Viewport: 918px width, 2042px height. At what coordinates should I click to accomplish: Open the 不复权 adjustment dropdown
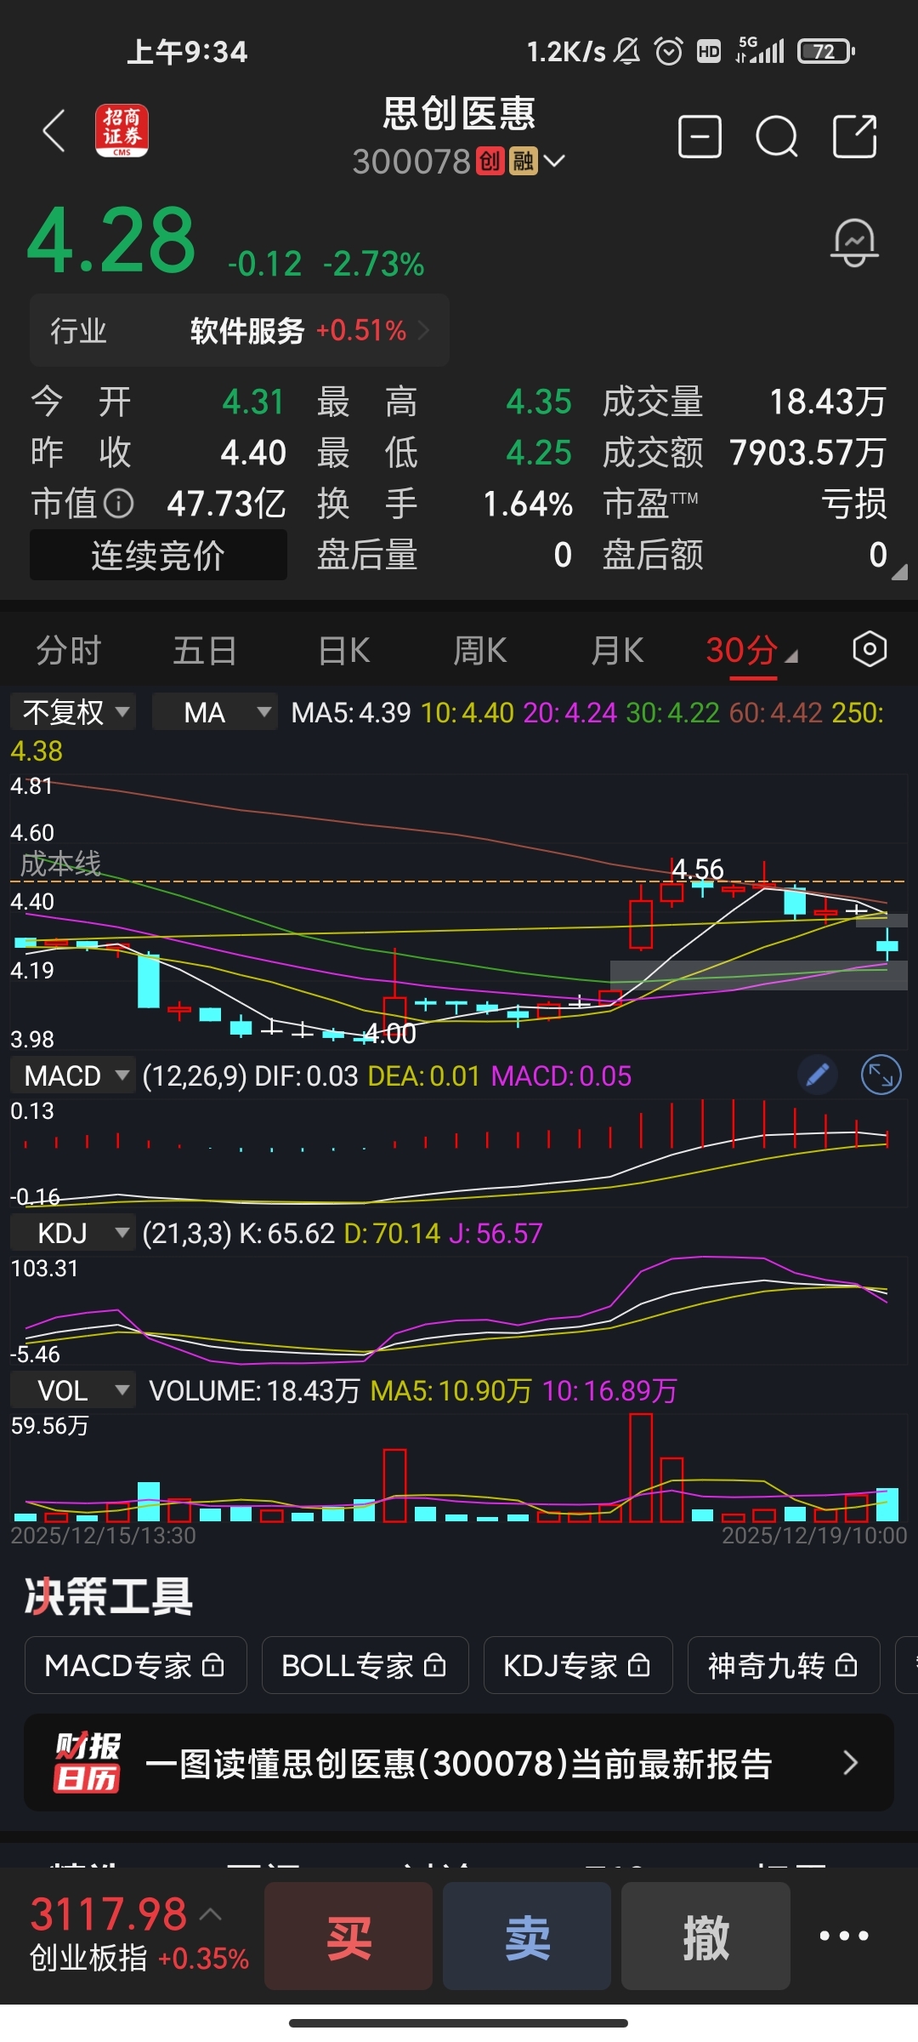coord(72,712)
